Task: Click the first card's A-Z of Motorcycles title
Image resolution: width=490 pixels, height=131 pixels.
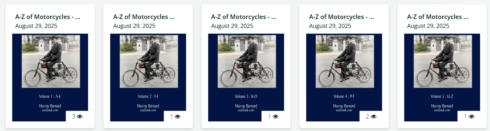Action: pyautogui.click(x=48, y=17)
